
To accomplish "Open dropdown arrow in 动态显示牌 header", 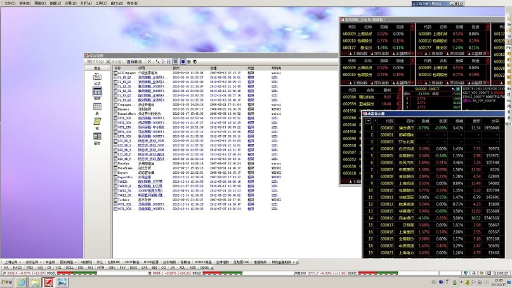I will [x=368, y=121].
